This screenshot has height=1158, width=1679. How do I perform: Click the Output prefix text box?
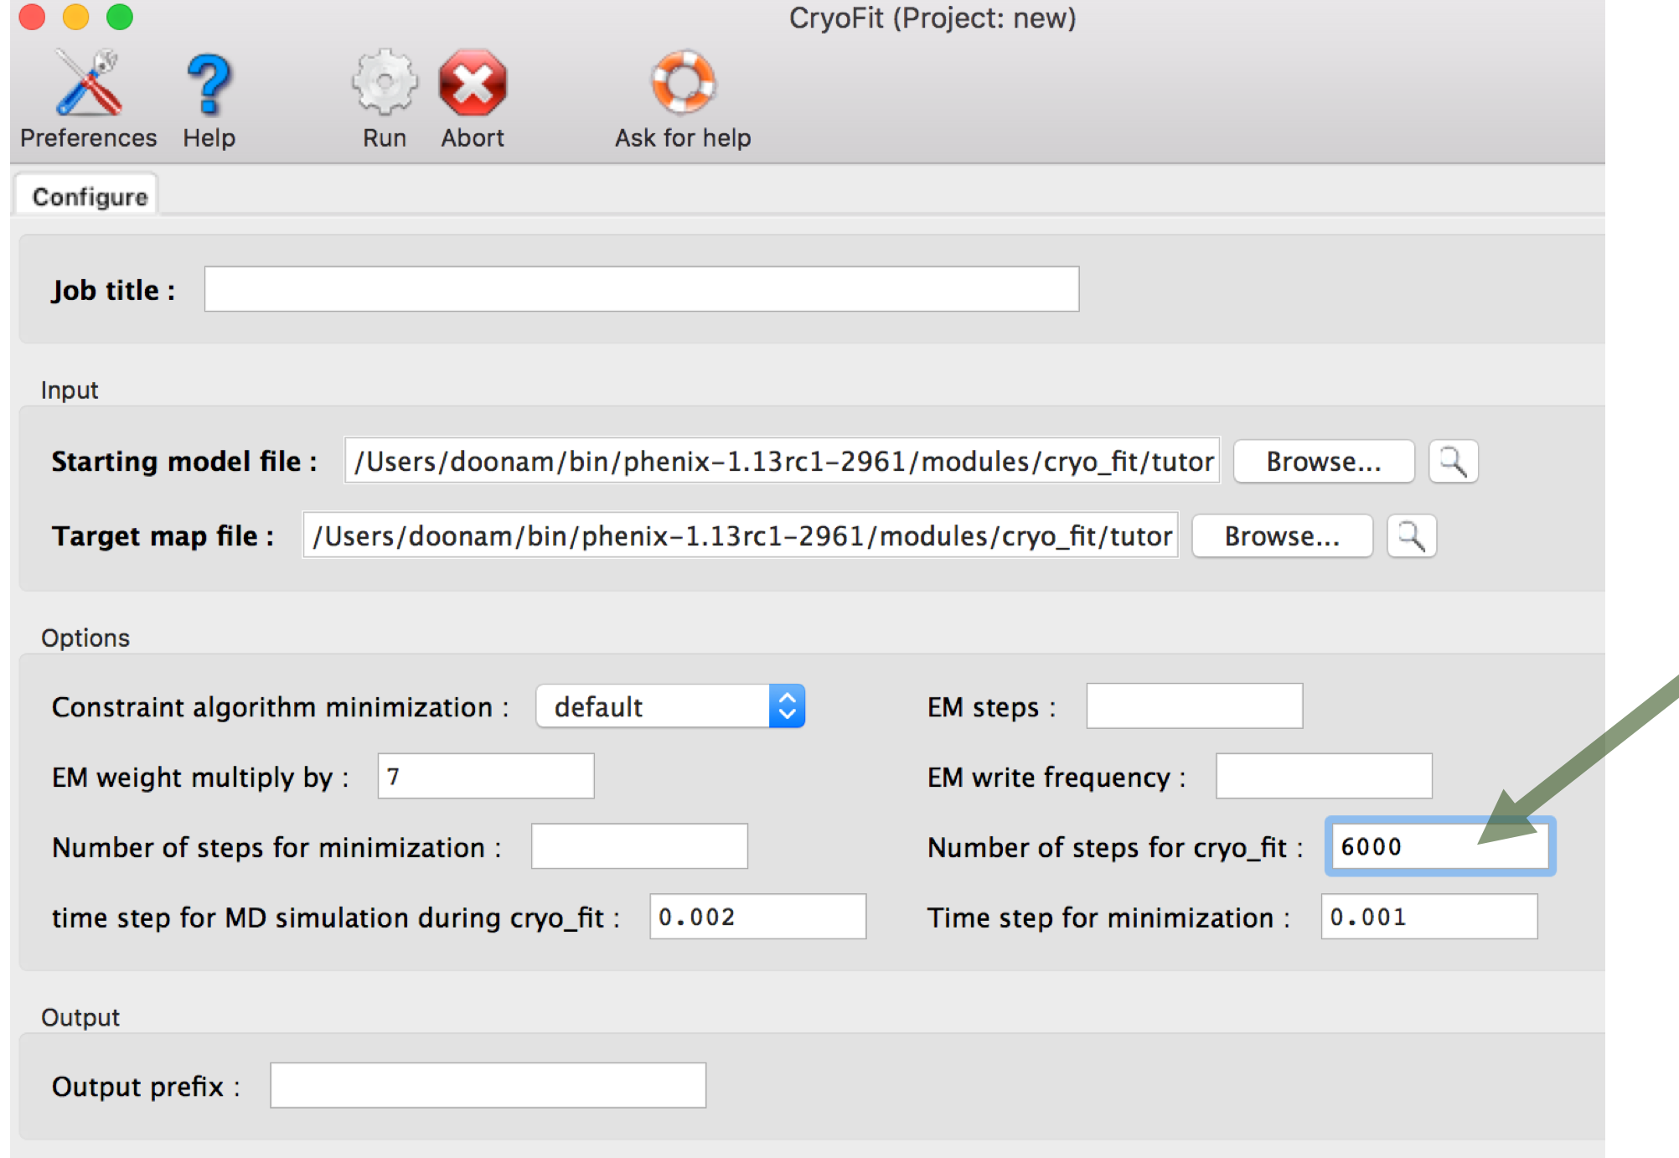tap(488, 1085)
